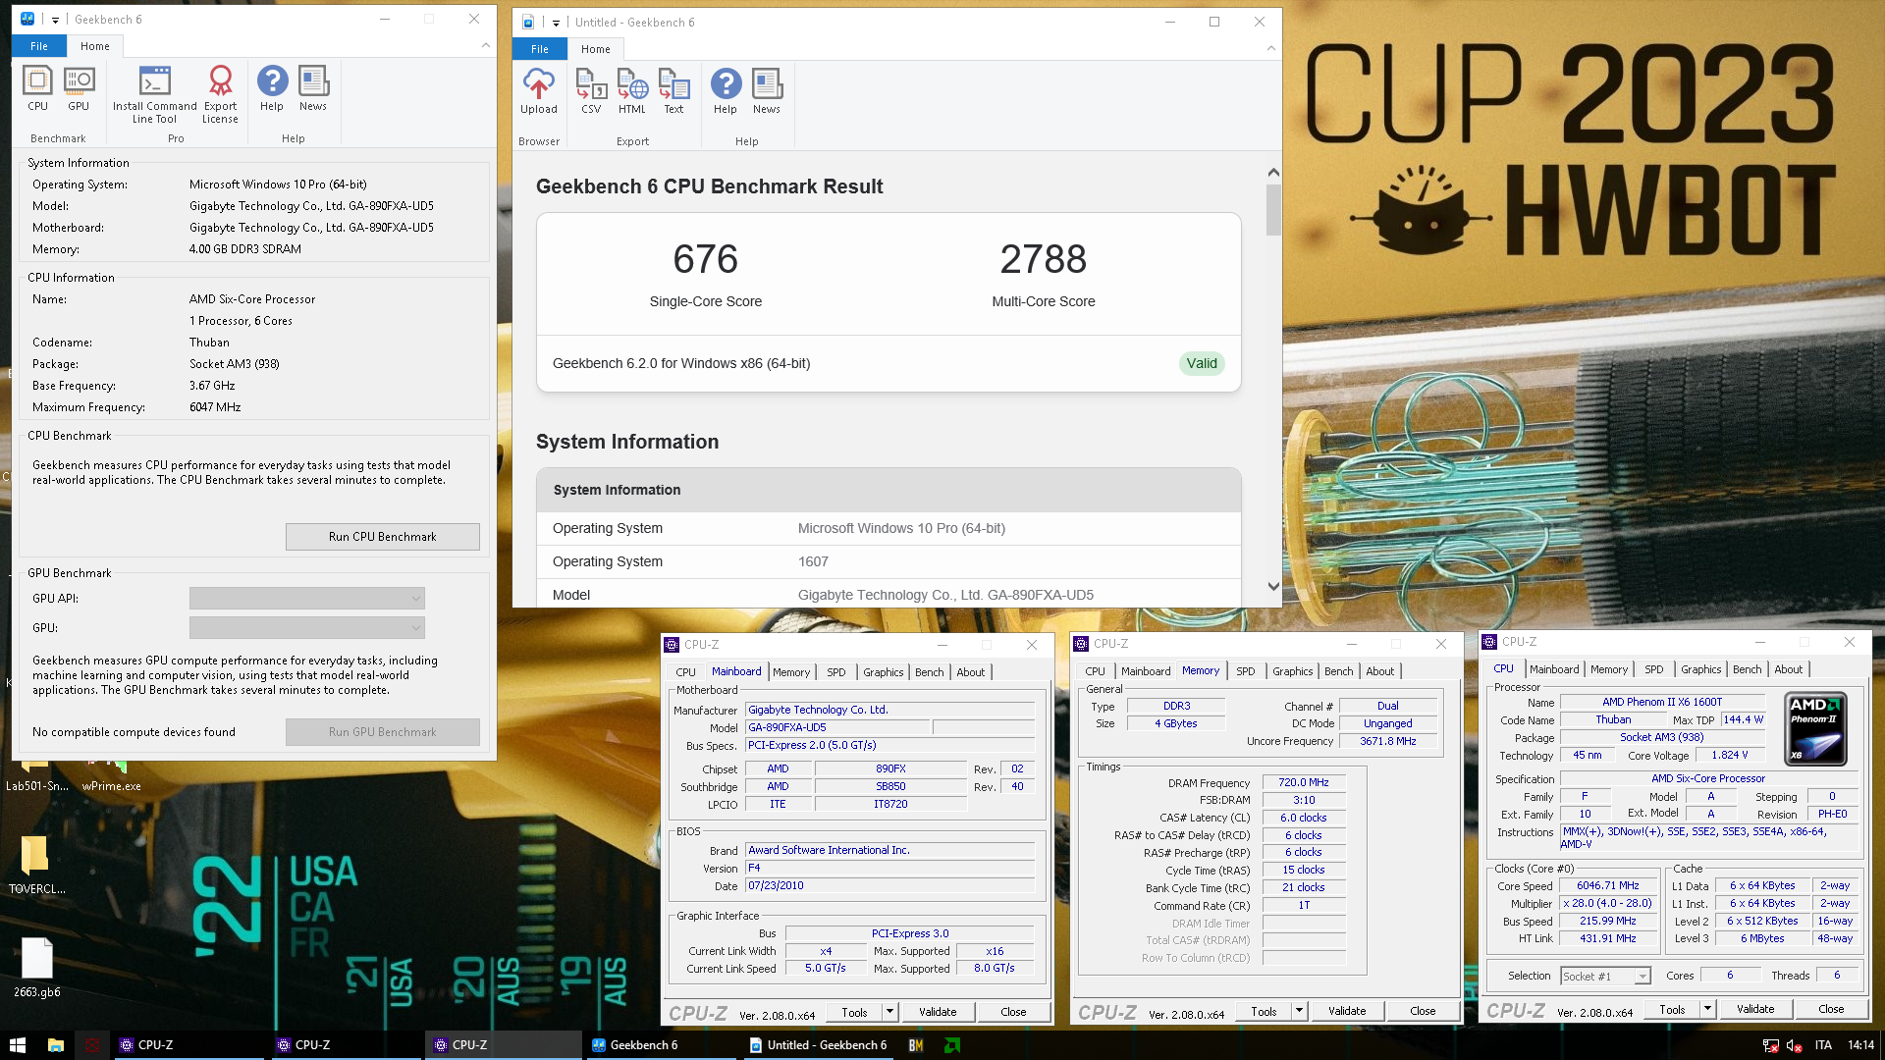Open Install Command Line Tool
Image resolution: width=1885 pixels, height=1060 pixels.
click(x=154, y=94)
